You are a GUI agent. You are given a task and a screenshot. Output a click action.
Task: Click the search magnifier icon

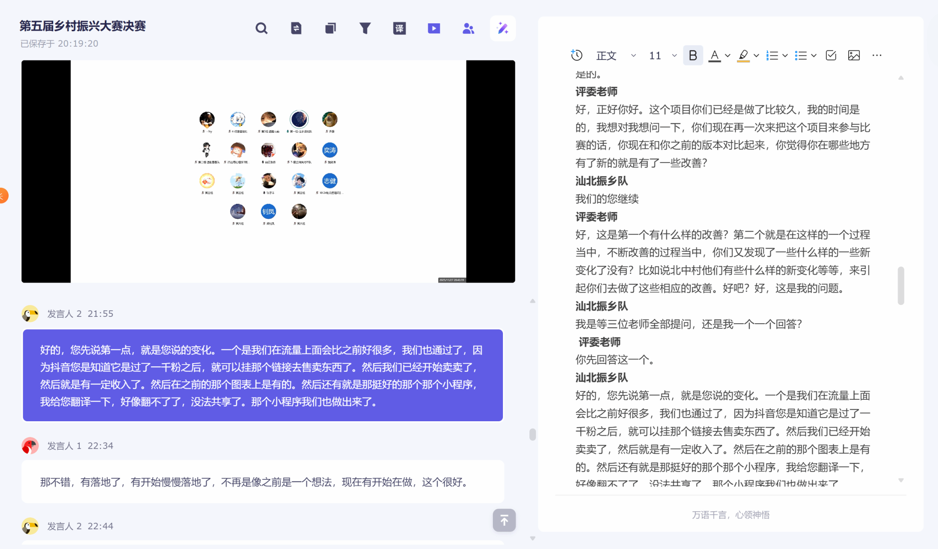click(262, 28)
